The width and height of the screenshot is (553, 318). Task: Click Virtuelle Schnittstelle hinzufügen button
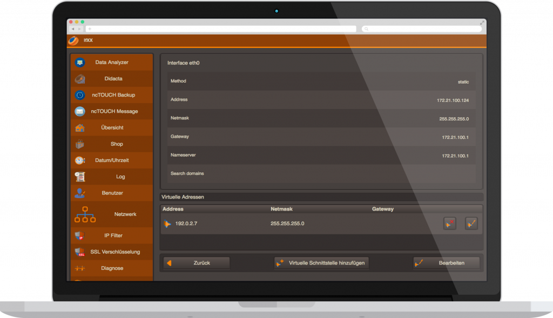pyautogui.click(x=321, y=263)
